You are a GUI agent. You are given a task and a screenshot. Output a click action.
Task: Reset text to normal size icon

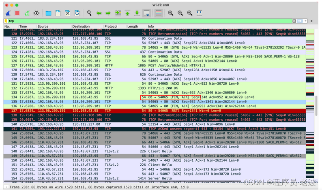coord(190,13)
